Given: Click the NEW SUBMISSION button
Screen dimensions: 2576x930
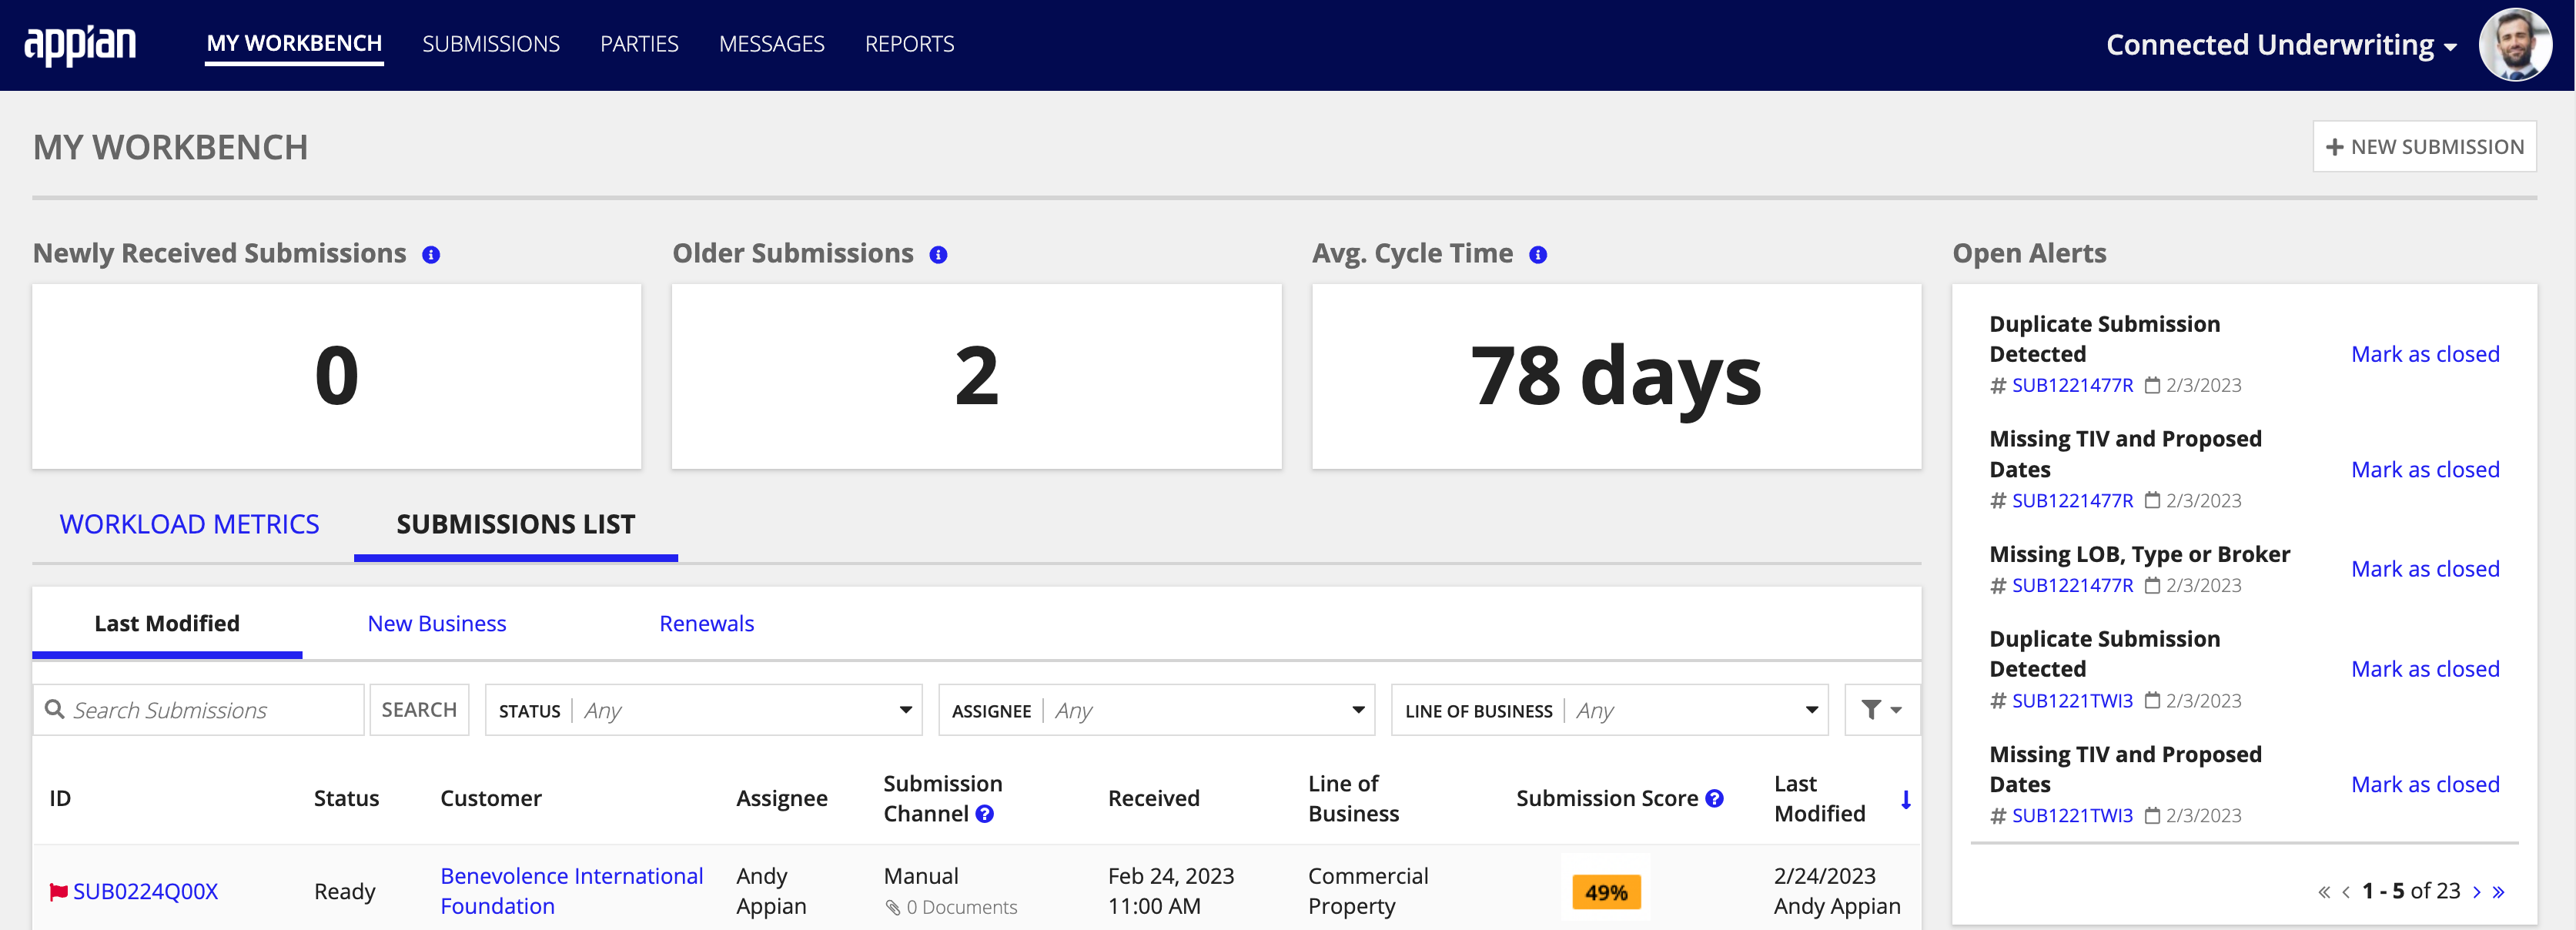Looking at the screenshot, I should click(x=2425, y=147).
